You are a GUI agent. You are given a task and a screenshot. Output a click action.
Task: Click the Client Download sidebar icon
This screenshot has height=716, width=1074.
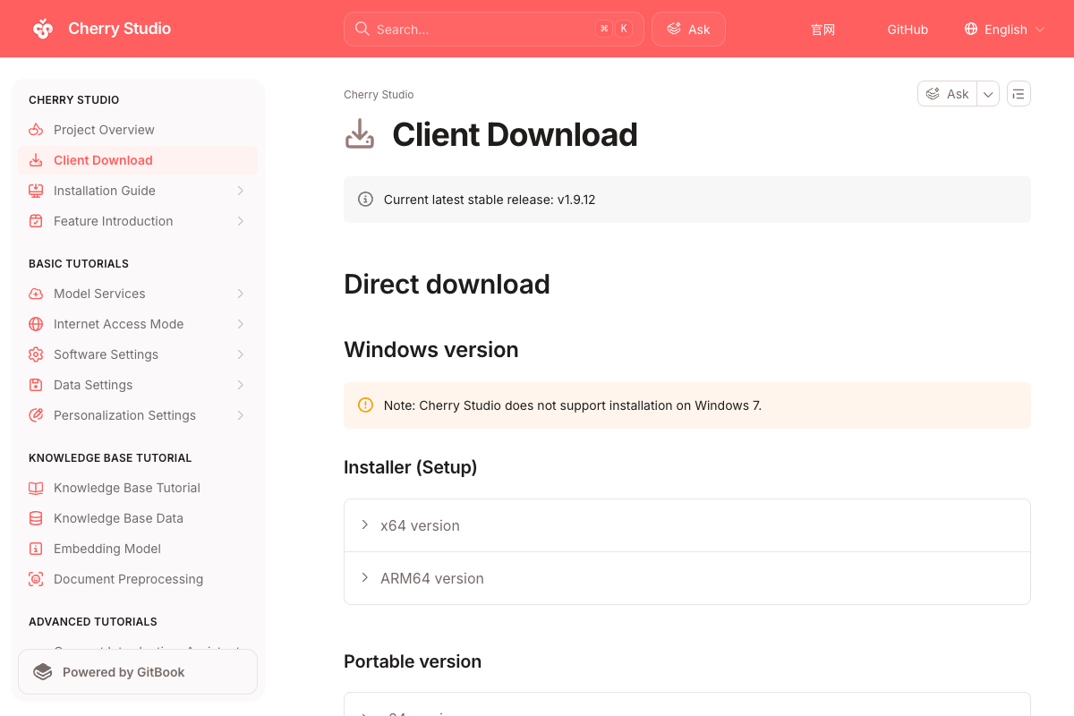(x=36, y=160)
